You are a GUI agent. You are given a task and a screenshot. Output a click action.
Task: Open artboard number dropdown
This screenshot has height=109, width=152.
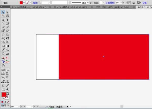click(32, 107)
